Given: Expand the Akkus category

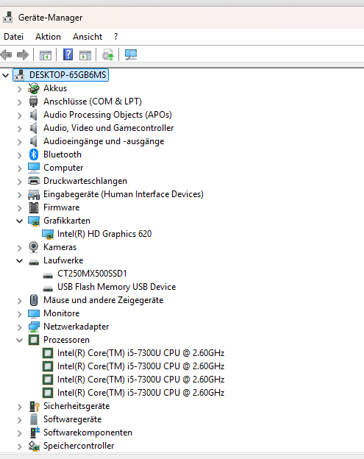Looking at the screenshot, I should pos(19,89).
